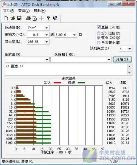Click write value 1267

click(112, 88)
